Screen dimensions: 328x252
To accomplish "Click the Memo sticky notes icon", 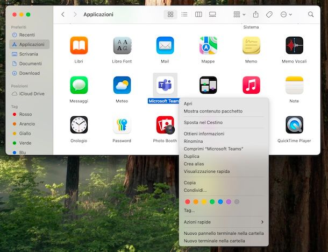I will [x=251, y=45].
